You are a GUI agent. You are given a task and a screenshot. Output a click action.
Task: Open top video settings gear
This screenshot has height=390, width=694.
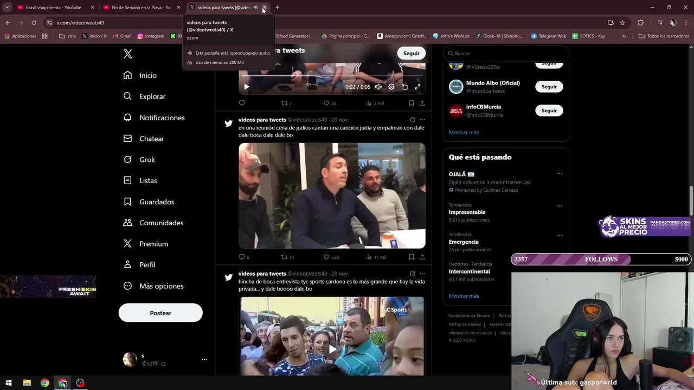pyautogui.click(x=391, y=87)
